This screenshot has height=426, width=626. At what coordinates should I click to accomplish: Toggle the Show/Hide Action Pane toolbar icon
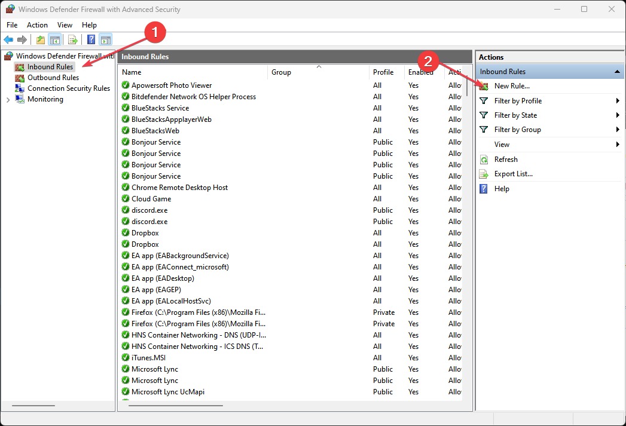(106, 39)
